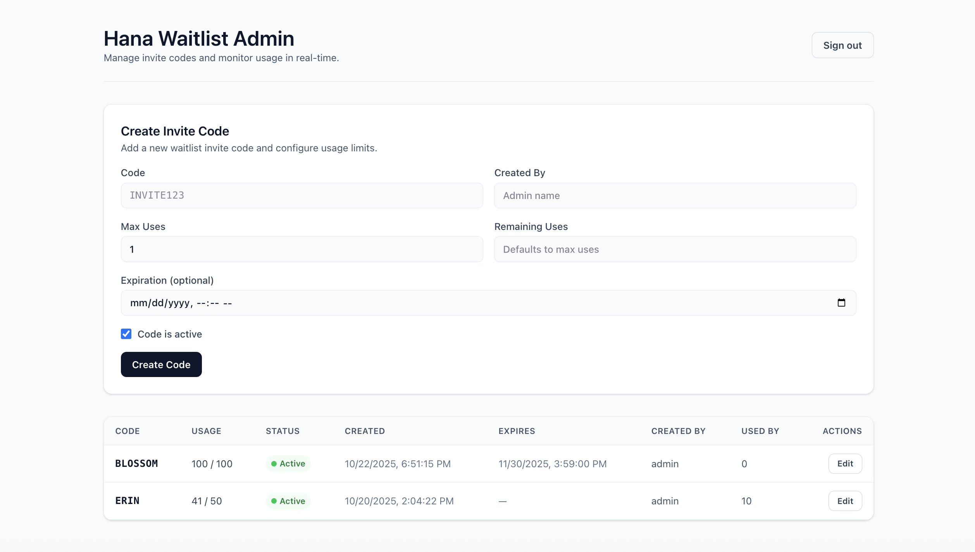Viewport: 975px width, 552px height.
Task: Click the Sign out button
Action: click(x=842, y=45)
